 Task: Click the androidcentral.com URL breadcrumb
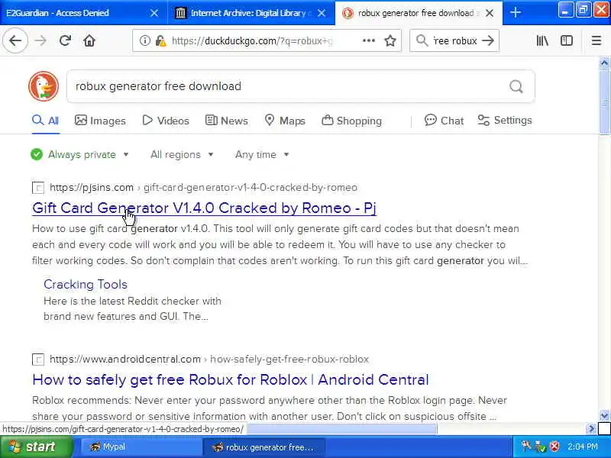(209, 359)
